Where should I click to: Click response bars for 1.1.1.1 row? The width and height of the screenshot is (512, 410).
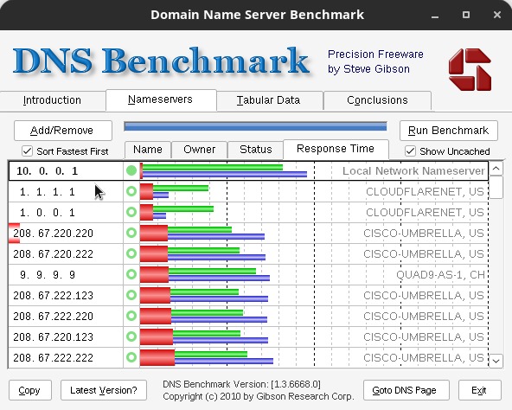174,191
